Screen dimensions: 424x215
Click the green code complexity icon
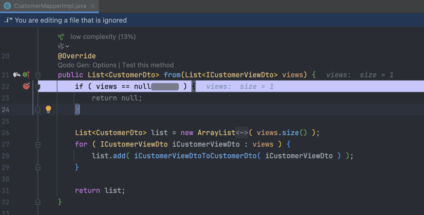pos(61,37)
